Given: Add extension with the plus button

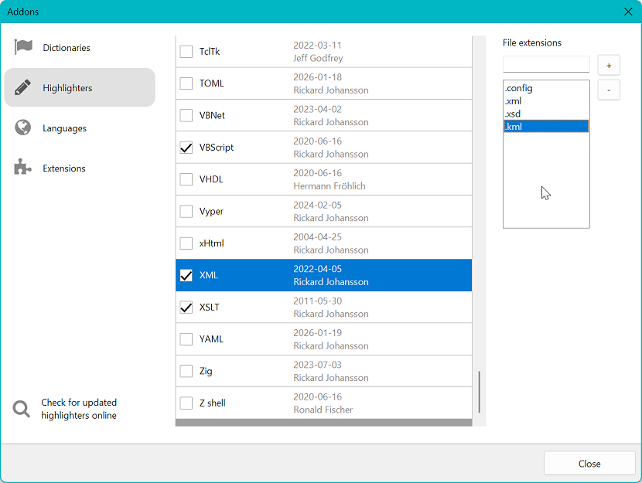Looking at the screenshot, I should (x=609, y=66).
